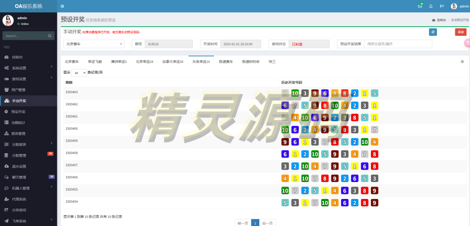Image resolution: width=470 pixels, height=226 pixels.
Task: Expand 游戏设置 sidebar menu
Action: pos(28,79)
